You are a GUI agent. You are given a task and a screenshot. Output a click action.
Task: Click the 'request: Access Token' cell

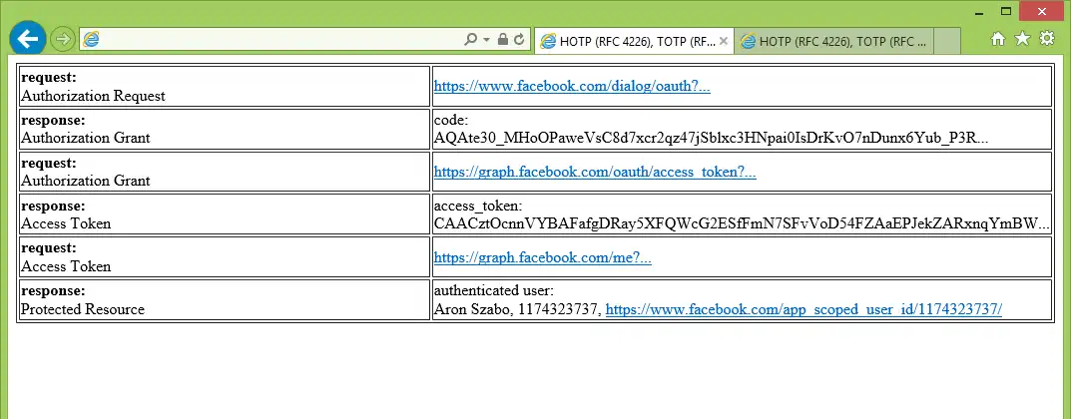click(224, 257)
